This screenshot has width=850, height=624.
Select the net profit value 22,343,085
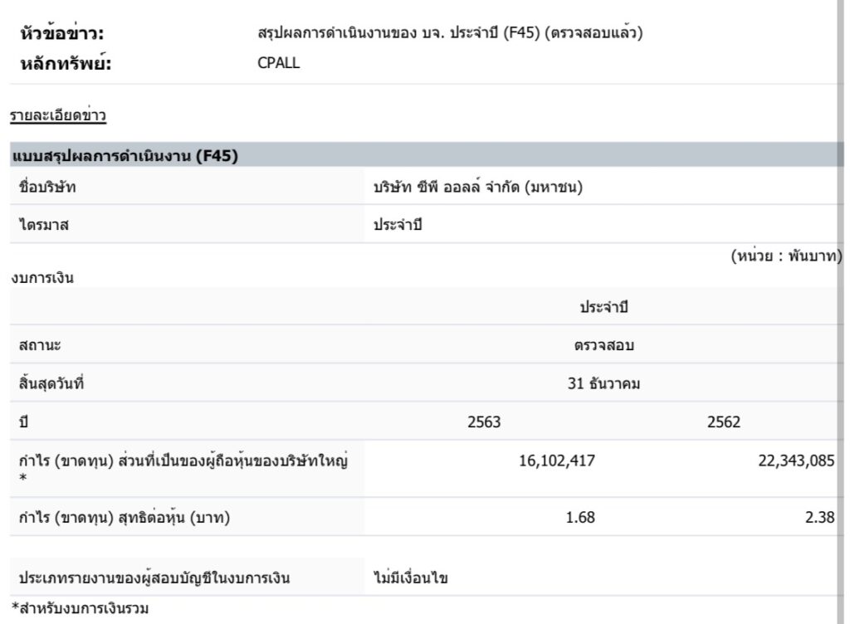click(x=795, y=461)
